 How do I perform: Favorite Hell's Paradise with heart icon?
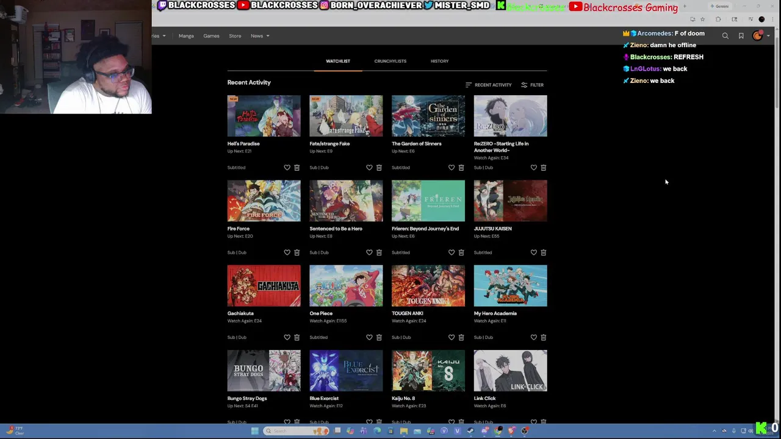287,167
